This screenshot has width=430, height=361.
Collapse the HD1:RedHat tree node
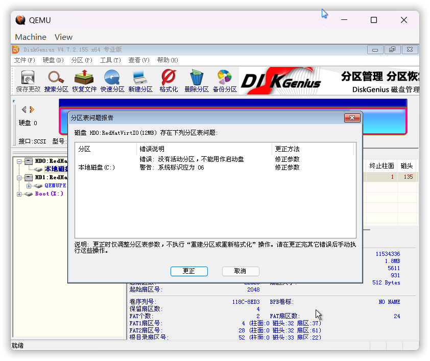point(19,178)
